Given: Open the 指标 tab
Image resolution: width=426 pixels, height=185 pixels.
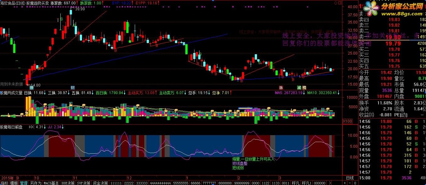Looking at the screenshot, I should pos(4,183).
